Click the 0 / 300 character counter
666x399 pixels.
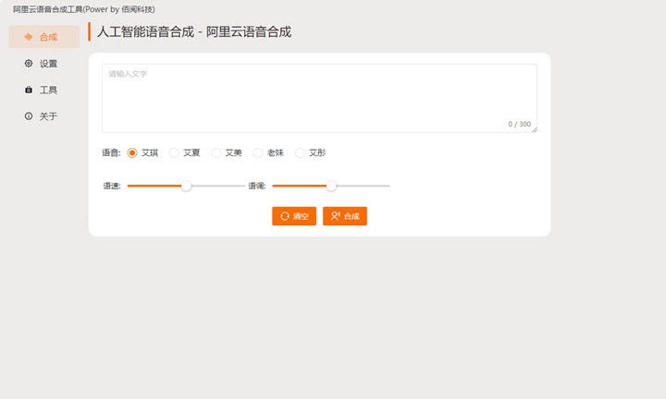pyautogui.click(x=520, y=124)
